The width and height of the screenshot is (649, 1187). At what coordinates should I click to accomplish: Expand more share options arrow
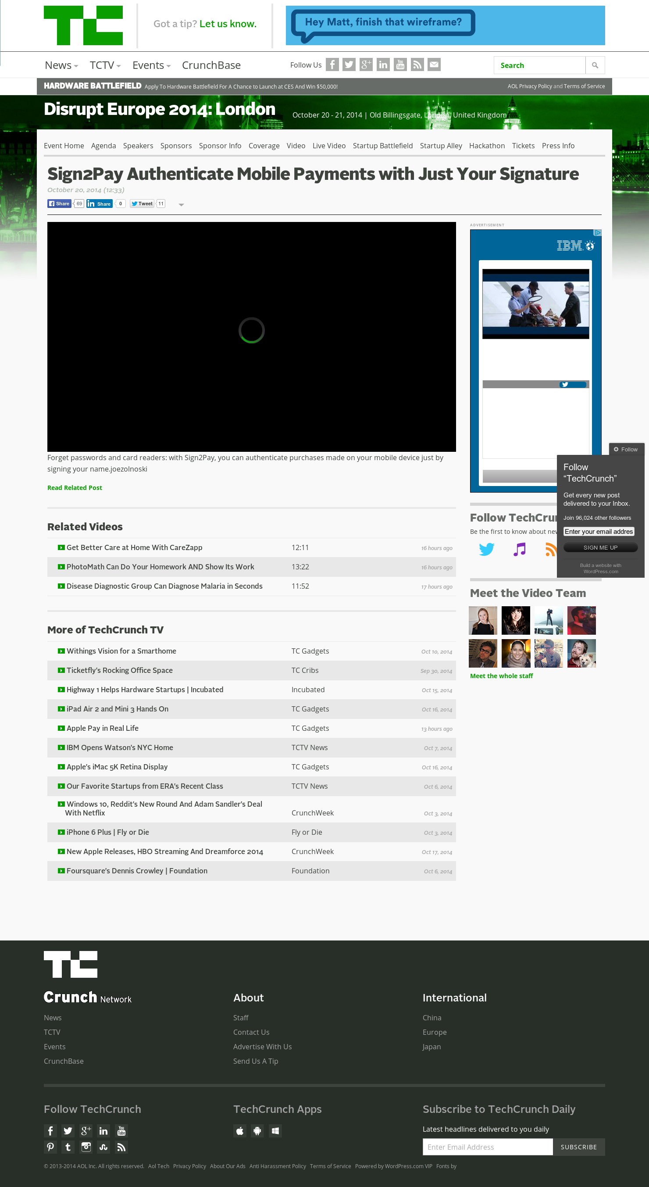(182, 204)
